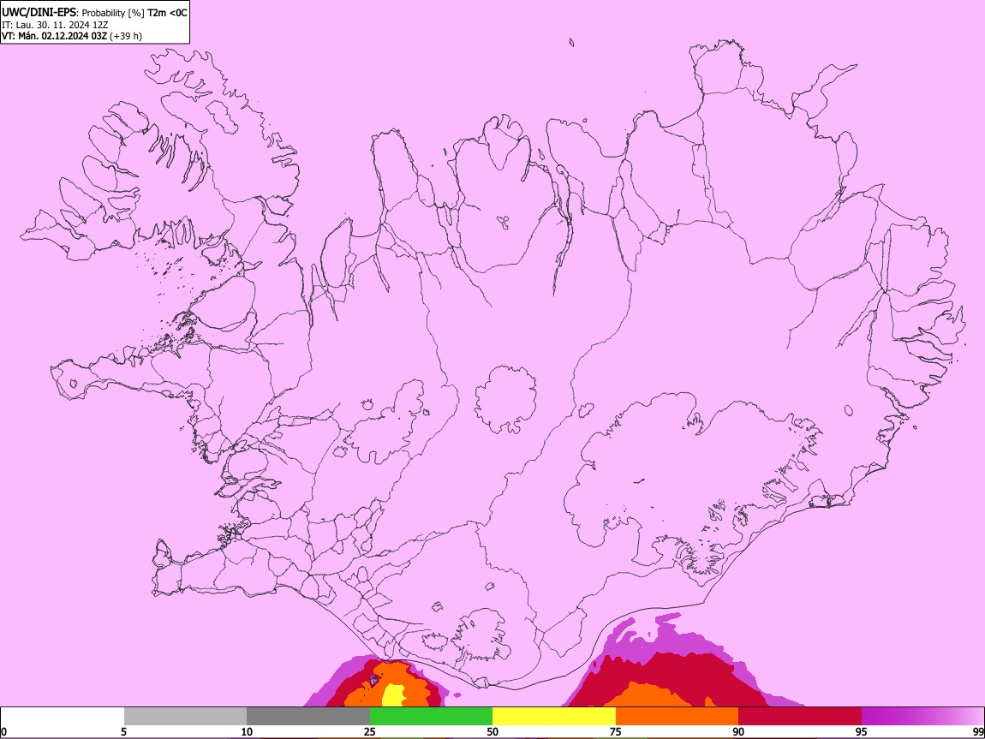
Task: Click the 'VT: Mán. 02.12.2024 03Z' line
Action: tap(54, 36)
